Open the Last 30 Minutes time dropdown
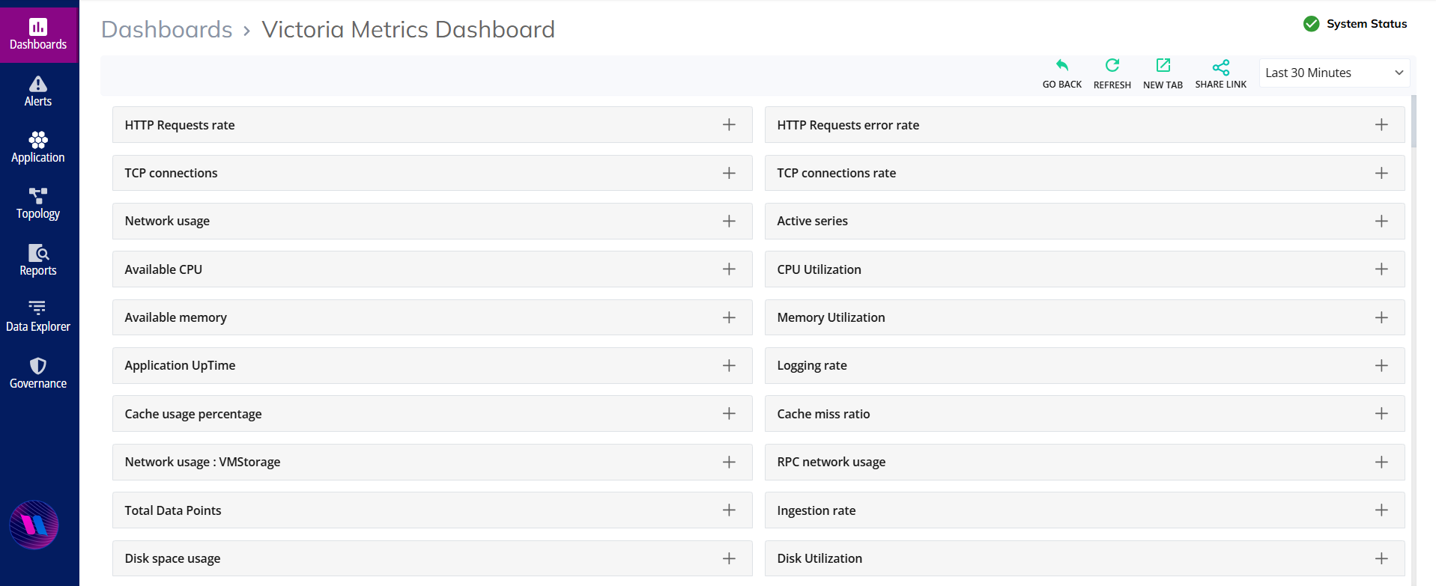Image resolution: width=1436 pixels, height=586 pixels. click(1334, 73)
